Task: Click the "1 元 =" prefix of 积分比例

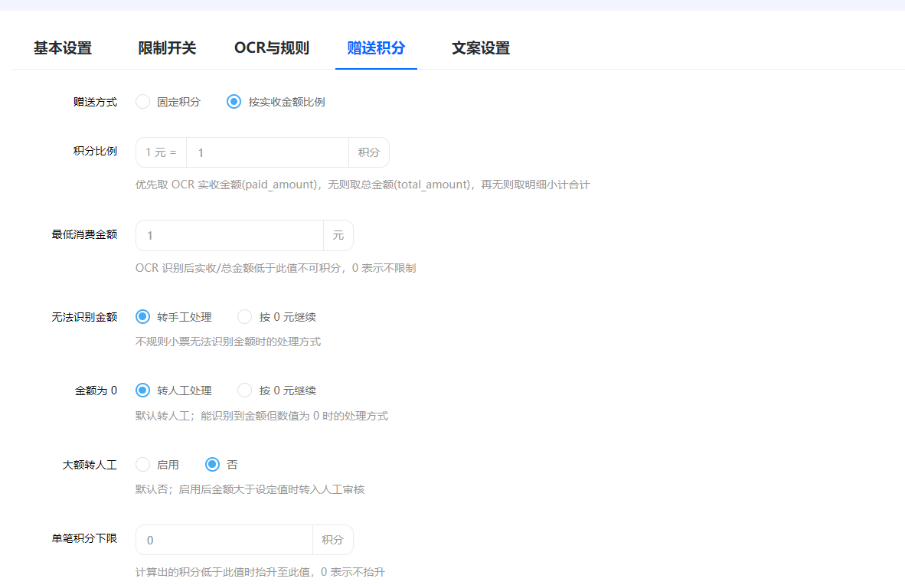Action: click(x=161, y=152)
